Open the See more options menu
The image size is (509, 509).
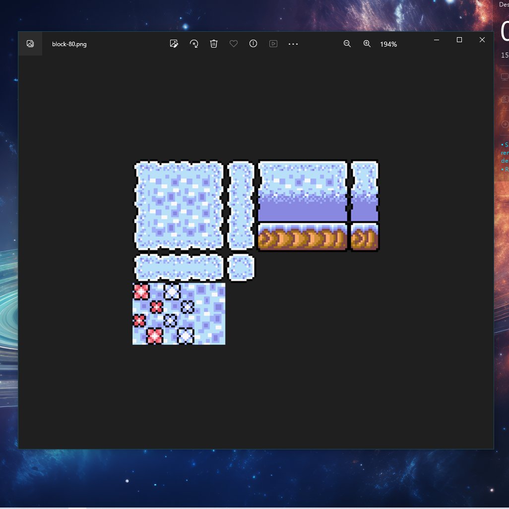tap(293, 44)
